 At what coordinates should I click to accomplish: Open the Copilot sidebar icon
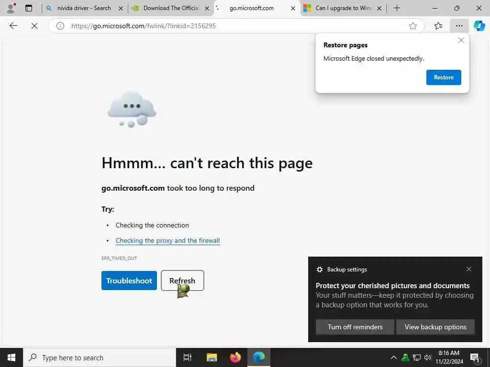479,26
